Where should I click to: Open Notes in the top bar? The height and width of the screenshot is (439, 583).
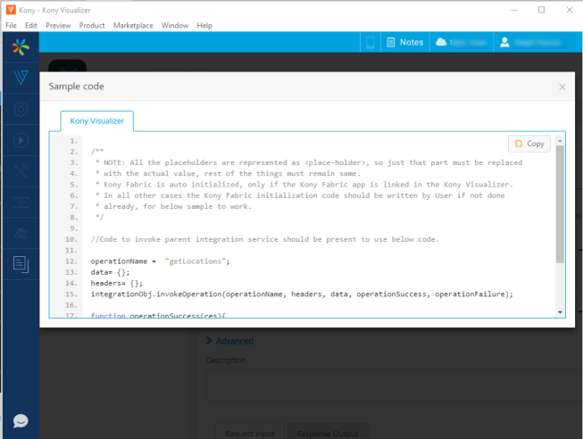click(405, 42)
